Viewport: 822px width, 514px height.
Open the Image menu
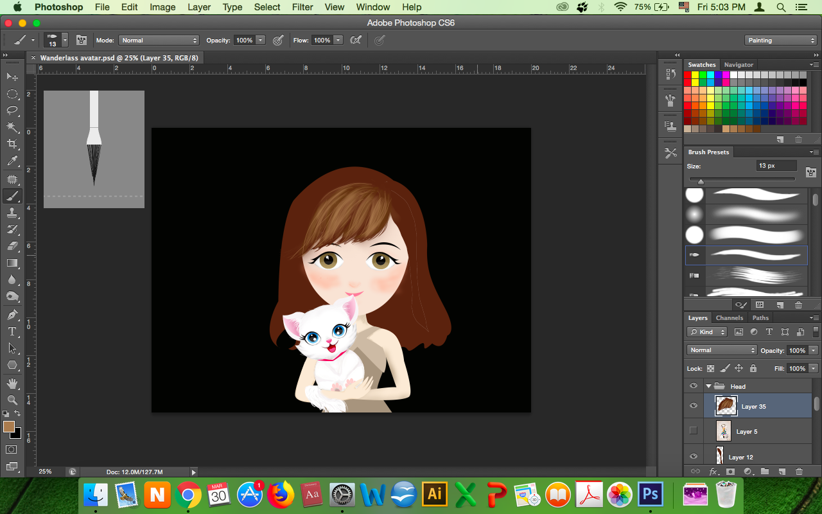[162, 7]
